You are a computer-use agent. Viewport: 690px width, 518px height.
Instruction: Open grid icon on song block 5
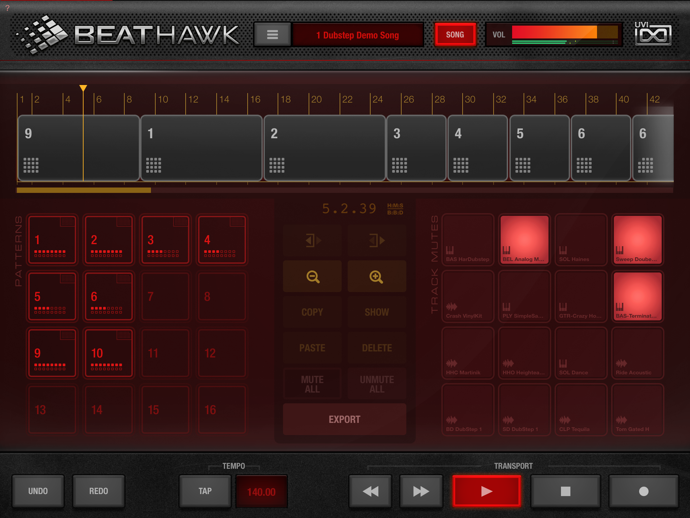point(523,165)
